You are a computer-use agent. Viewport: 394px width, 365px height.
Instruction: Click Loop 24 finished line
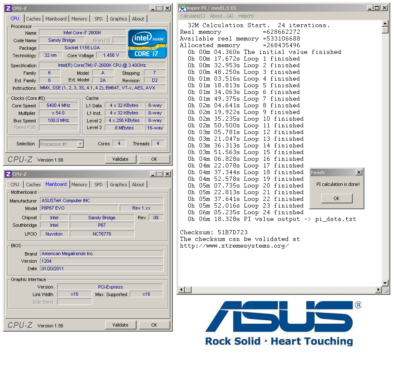tap(246, 213)
